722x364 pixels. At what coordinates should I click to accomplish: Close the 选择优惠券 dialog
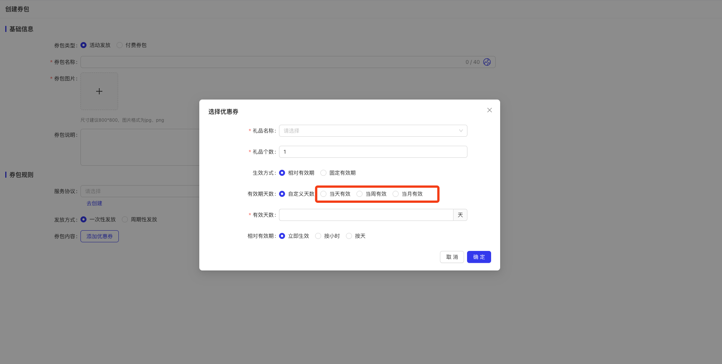point(489,110)
